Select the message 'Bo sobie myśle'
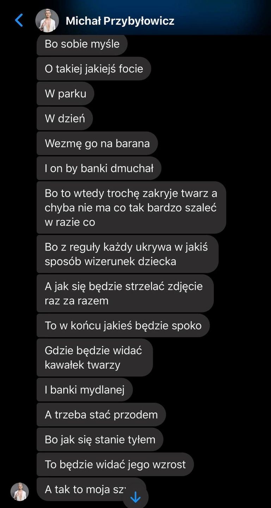Viewport: 271px width, 508px height. click(82, 44)
